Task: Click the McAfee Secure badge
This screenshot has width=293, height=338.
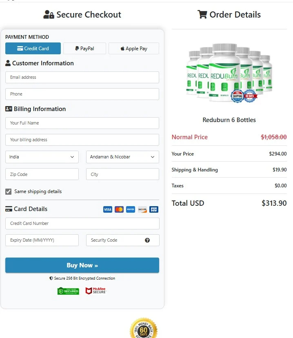Action: [95, 291]
